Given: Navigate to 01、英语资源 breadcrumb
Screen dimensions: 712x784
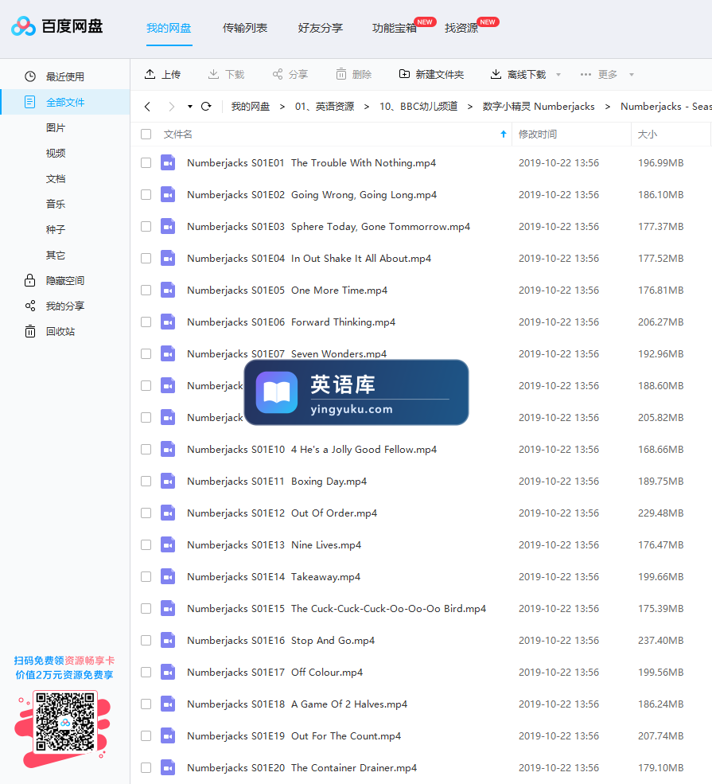Looking at the screenshot, I should tap(325, 107).
